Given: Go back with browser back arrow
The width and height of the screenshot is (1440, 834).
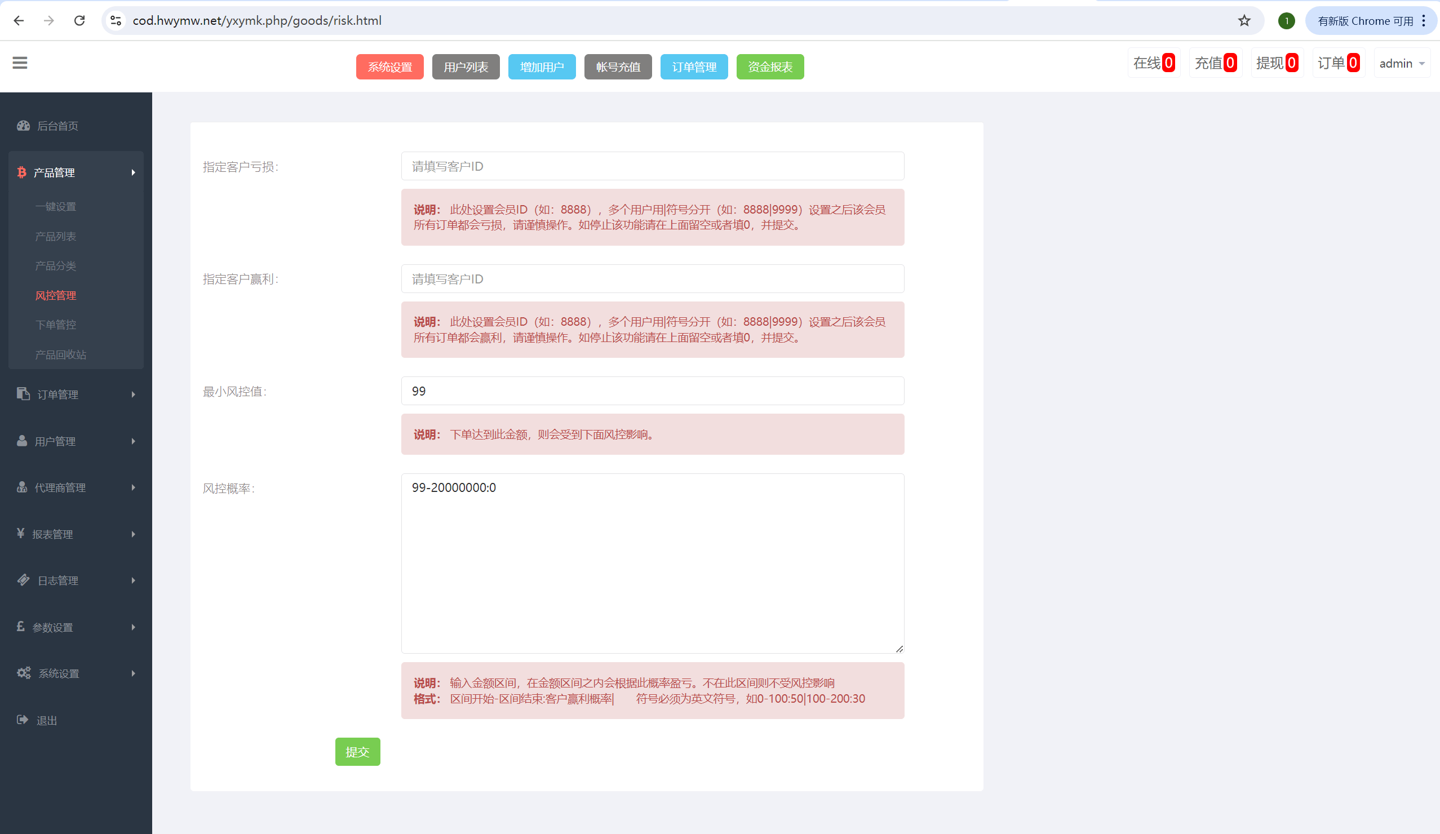Looking at the screenshot, I should [x=19, y=20].
